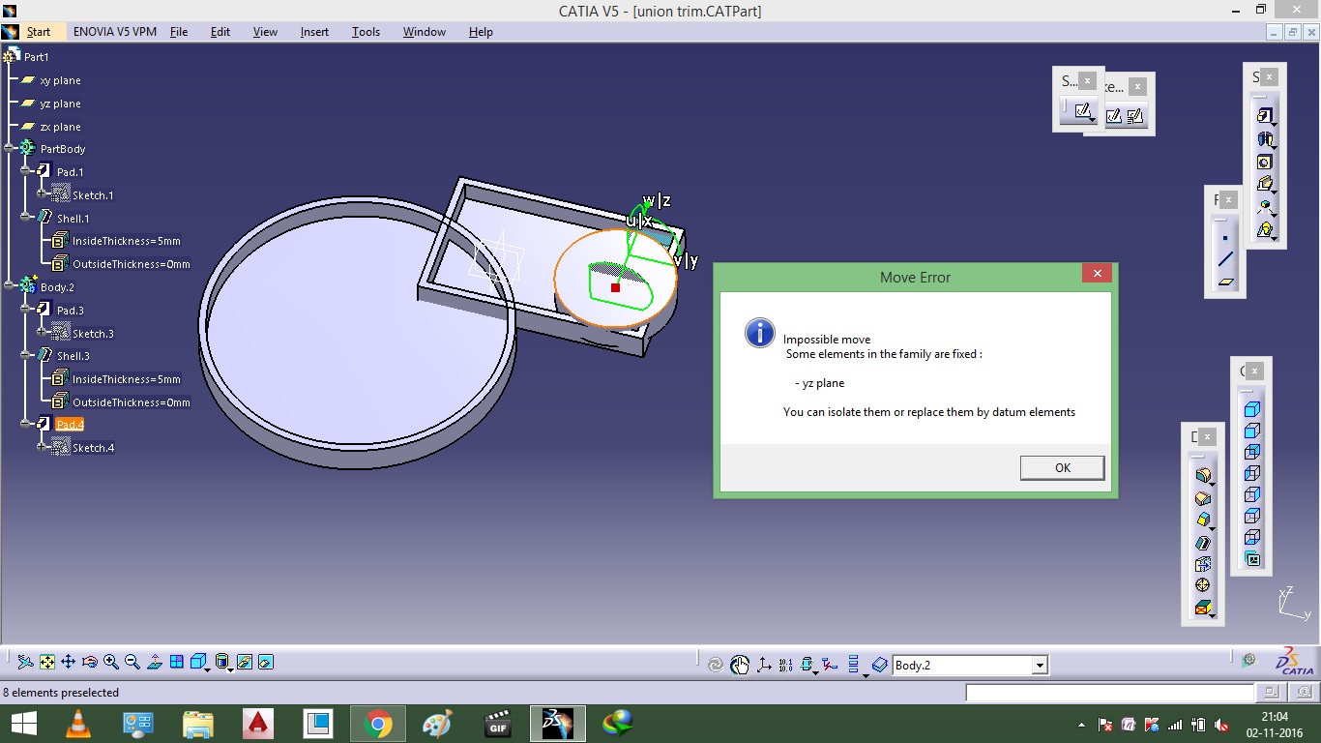Collapse the Shell.3 tree node
This screenshot has height=743, width=1321.
pos(26,356)
